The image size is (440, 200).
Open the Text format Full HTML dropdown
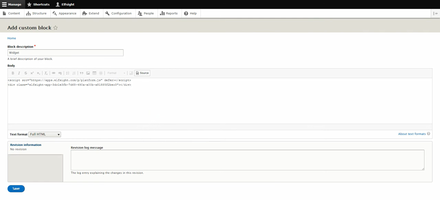pyautogui.click(x=45, y=134)
